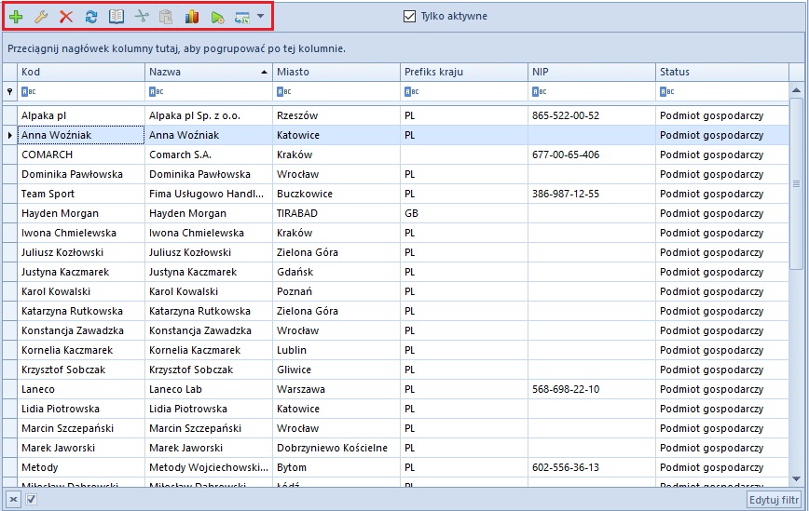Click the Dobrzyniewo Kościelne city cell
Screen dimensions: 809x511
(x=336, y=448)
